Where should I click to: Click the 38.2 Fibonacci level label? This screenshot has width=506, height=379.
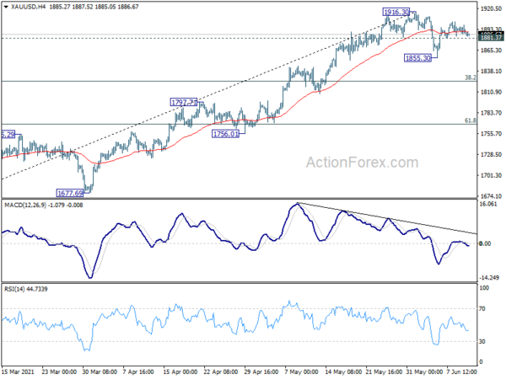pos(471,77)
